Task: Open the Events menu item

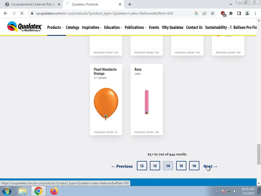Action: [154, 27]
